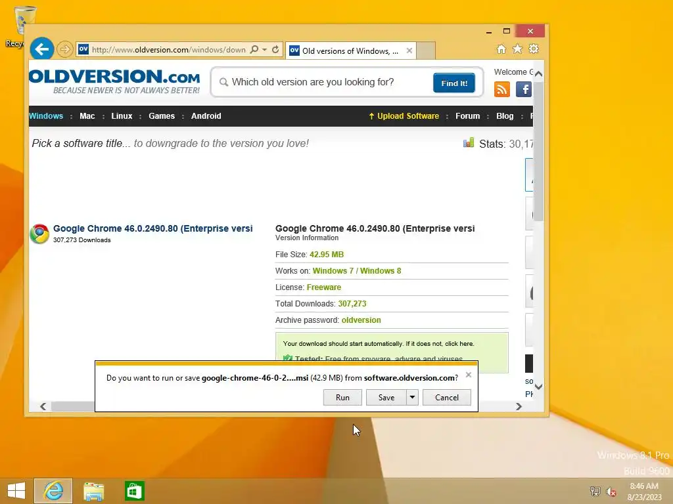
Task: Open the Linux navigation item
Action: coord(122,115)
